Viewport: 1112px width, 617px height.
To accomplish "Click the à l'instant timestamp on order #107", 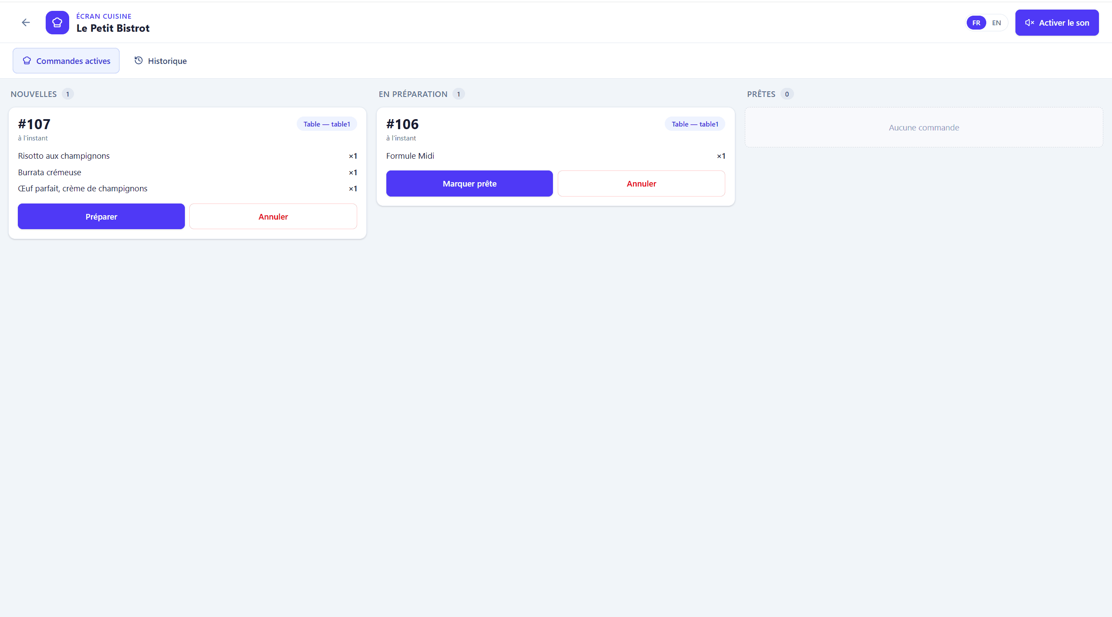I will (x=33, y=138).
